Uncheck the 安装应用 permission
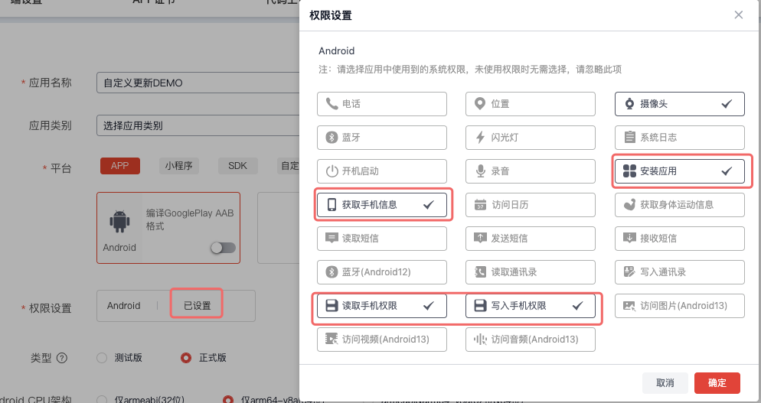Screen dimensions: 761x403 679,171
